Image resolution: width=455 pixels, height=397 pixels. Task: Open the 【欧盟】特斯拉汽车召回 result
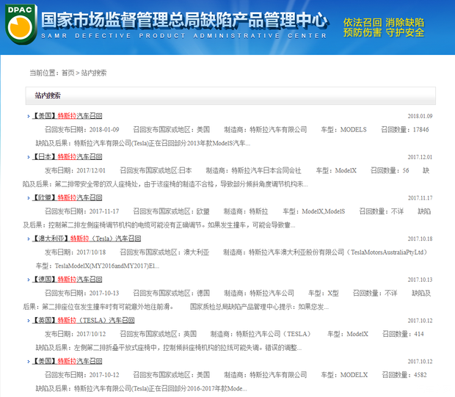coord(68,198)
